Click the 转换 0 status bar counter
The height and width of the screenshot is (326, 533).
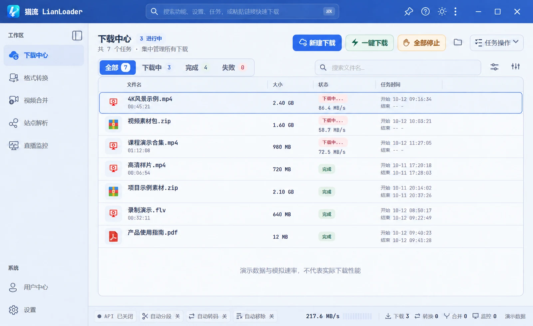point(426,316)
